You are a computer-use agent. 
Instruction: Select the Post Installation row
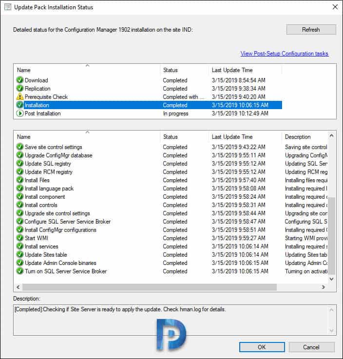42,113
